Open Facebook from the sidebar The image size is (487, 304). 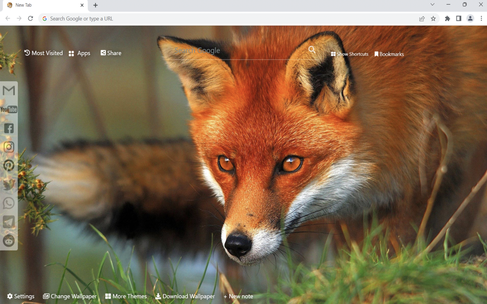pos(9,128)
